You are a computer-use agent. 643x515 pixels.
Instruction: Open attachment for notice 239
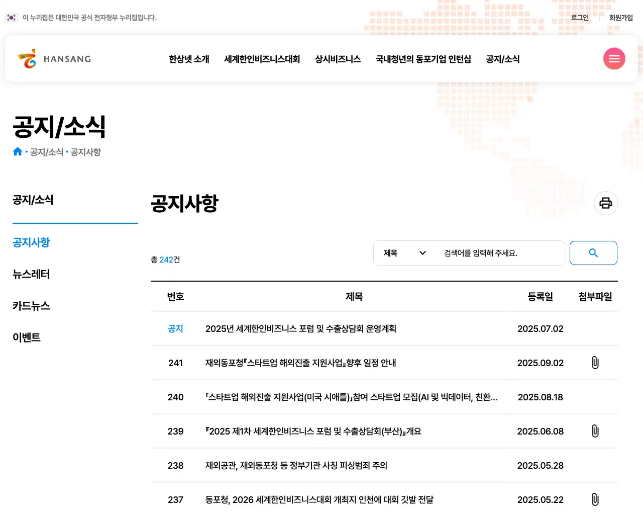click(x=595, y=431)
